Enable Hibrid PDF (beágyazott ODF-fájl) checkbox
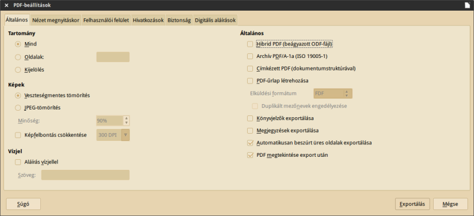 249,44
